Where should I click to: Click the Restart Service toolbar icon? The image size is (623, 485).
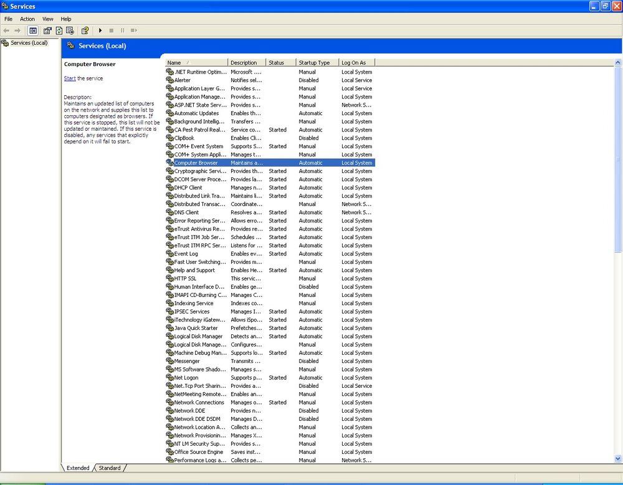[134, 31]
